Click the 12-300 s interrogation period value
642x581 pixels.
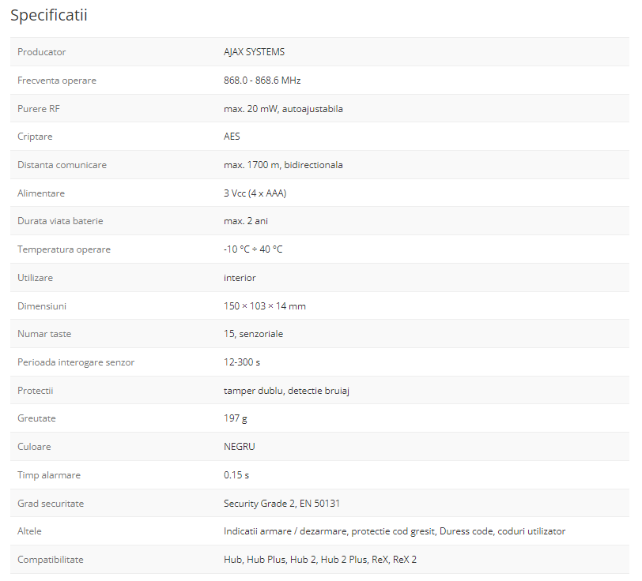coord(242,362)
